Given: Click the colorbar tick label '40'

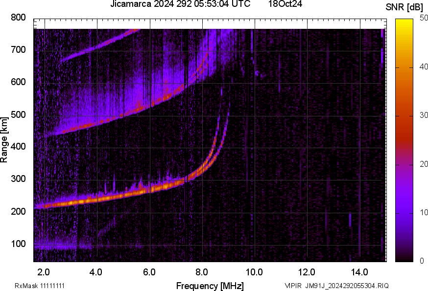Looking at the screenshot, I should tap(424, 67).
